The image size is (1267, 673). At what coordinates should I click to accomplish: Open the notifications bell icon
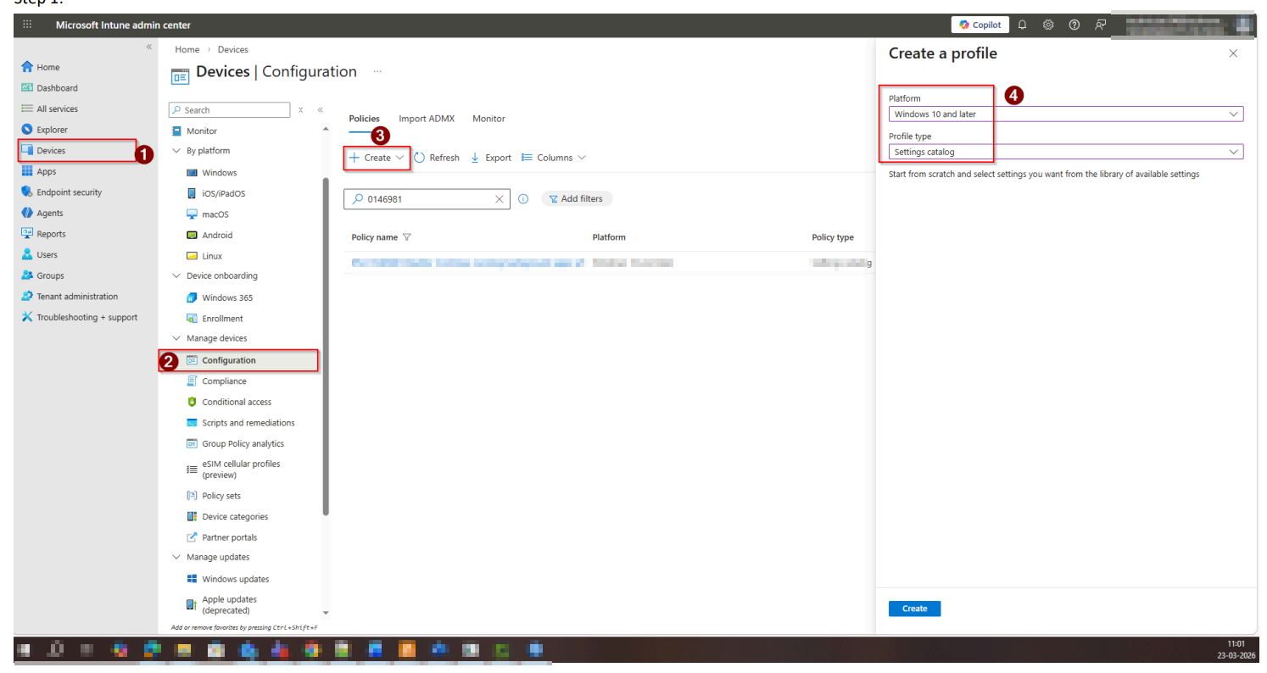(1023, 25)
